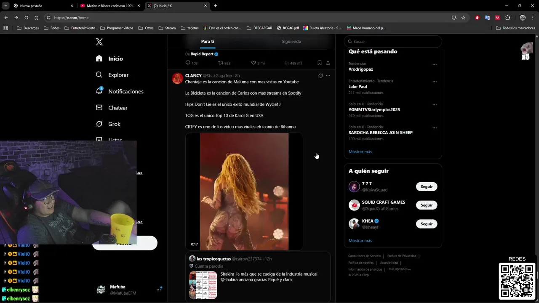The height and width of the screenshot is (303, 539).
Task: Click browser back arrow
Action: (6, 18)
